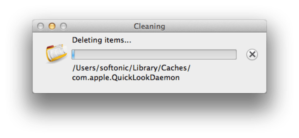Minimize the Cleaning window with yellow button
The width and height of the screenshot is (299, 138).
[52, 26]
